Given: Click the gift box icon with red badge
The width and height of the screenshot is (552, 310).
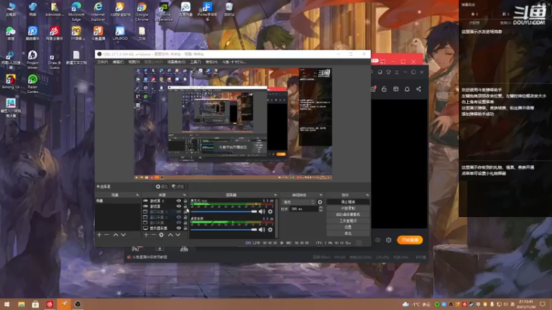Looking at the screenshot, I should click(373, 89).
